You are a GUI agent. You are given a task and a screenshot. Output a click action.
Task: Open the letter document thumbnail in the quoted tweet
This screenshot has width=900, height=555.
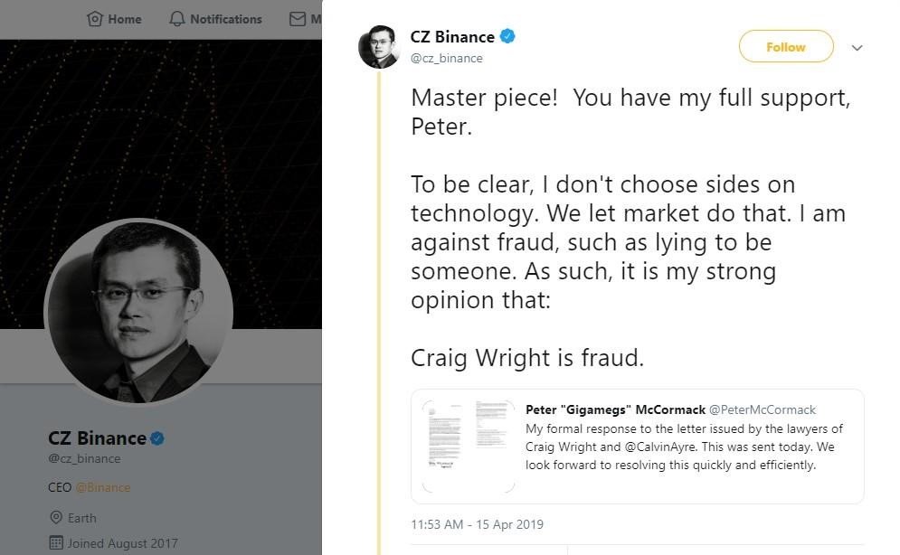[468, 446]
